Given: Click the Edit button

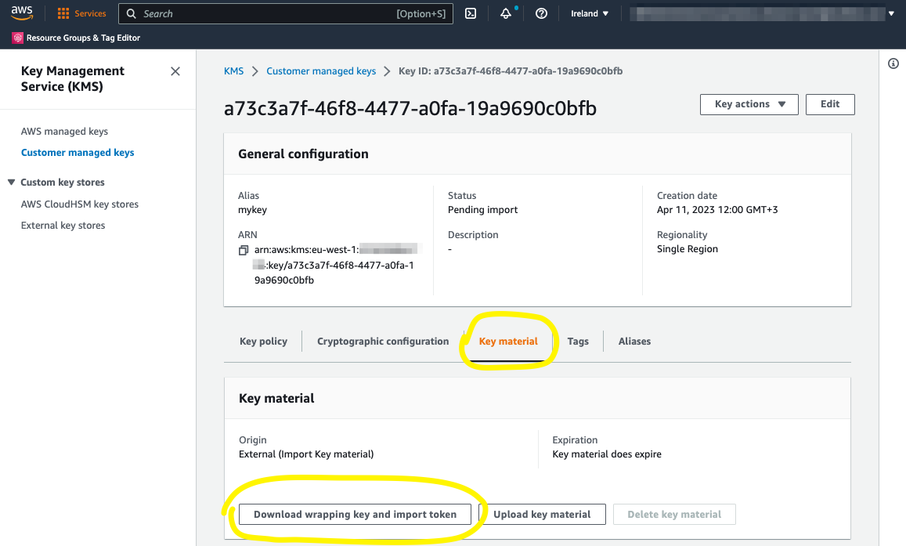Looking at the screenshot, I should [830, 104].
